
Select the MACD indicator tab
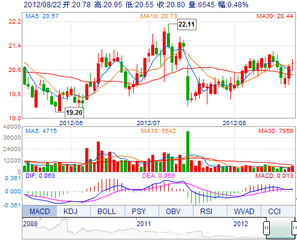[x=39, y=211]
